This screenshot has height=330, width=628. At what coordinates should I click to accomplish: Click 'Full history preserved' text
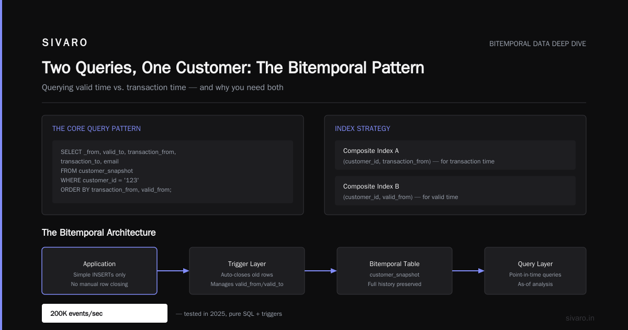[x=395, y=284]
